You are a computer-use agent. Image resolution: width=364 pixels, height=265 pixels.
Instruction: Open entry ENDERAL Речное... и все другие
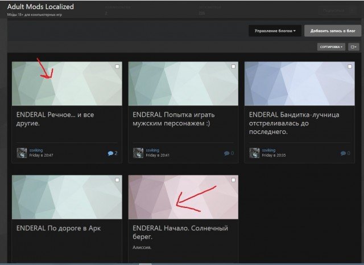click(48, 118)
